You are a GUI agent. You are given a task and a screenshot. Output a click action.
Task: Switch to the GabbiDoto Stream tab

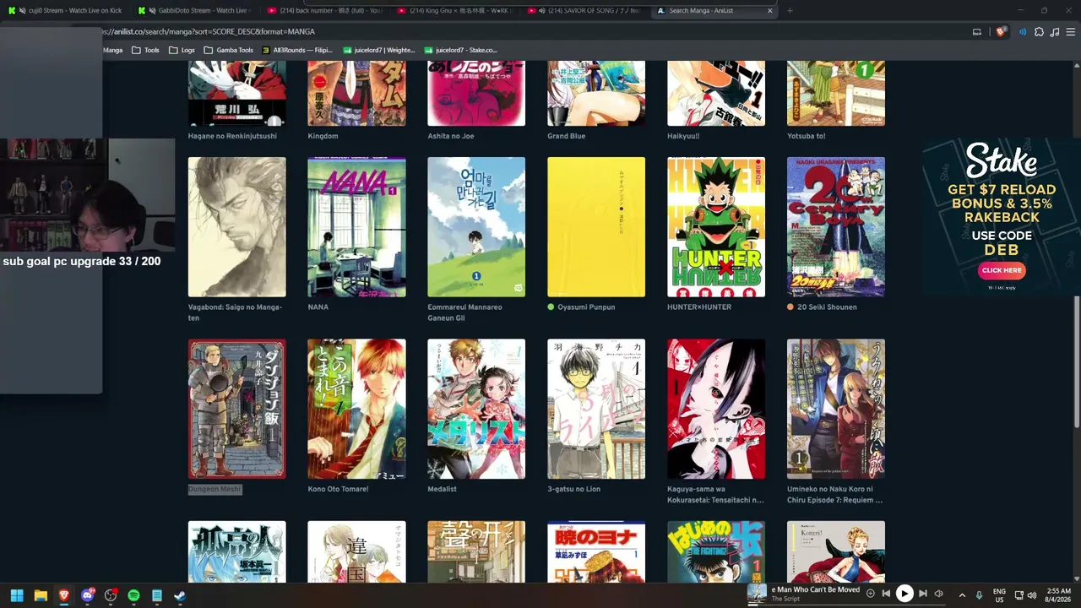[x=197, y=11]
